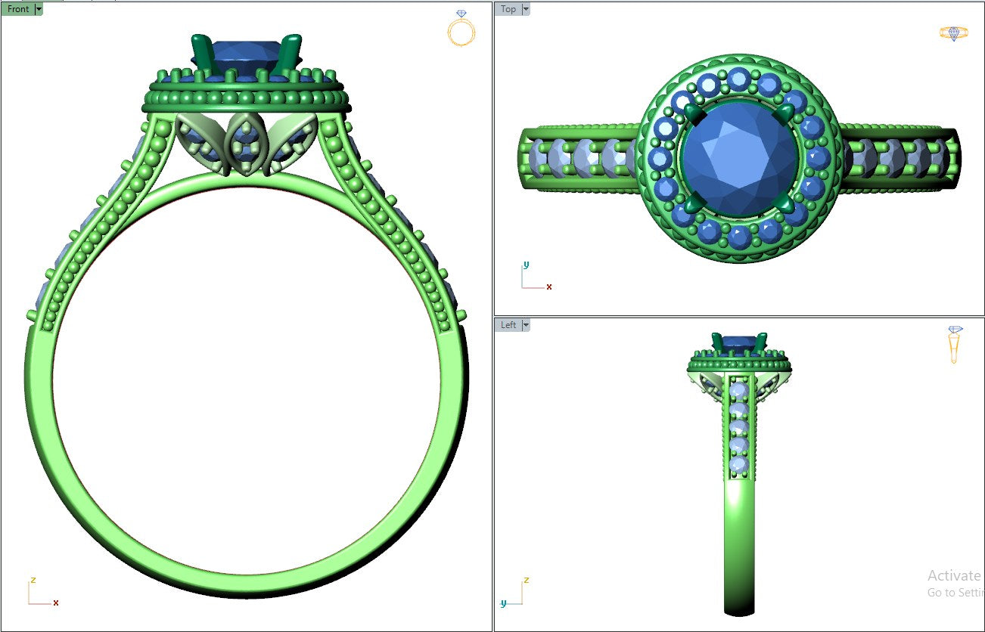The height and width of the screenshot is (632, 985).
Task: Select the topmost halo stone in Top view
Action: [x=739, y=77]
